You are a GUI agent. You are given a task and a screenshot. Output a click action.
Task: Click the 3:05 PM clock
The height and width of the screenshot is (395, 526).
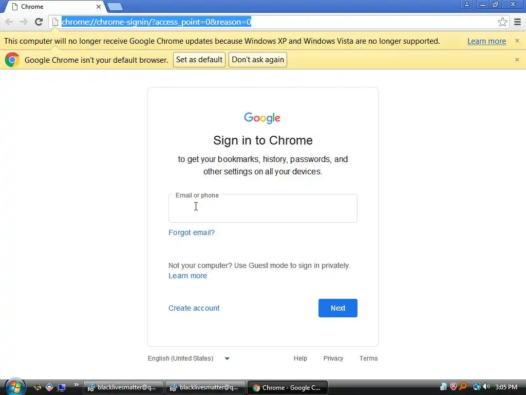coord(506,387)
